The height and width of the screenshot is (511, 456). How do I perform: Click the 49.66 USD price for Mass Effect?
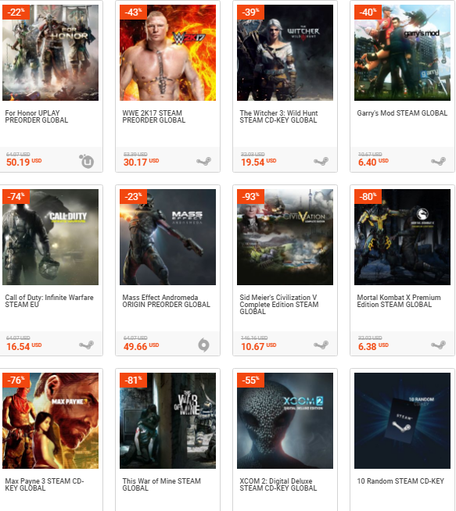pyautogui.click(x=142, y=346)
